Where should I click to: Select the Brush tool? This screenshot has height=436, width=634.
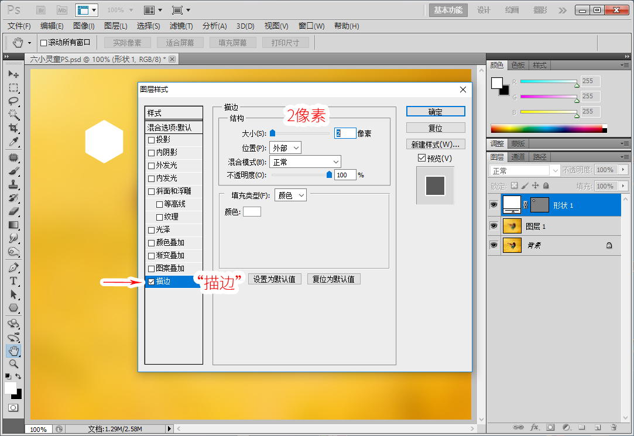[13, 171]
